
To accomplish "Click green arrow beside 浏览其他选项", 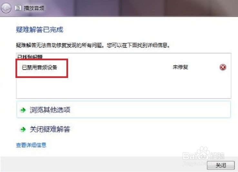I will coord(23,110).
